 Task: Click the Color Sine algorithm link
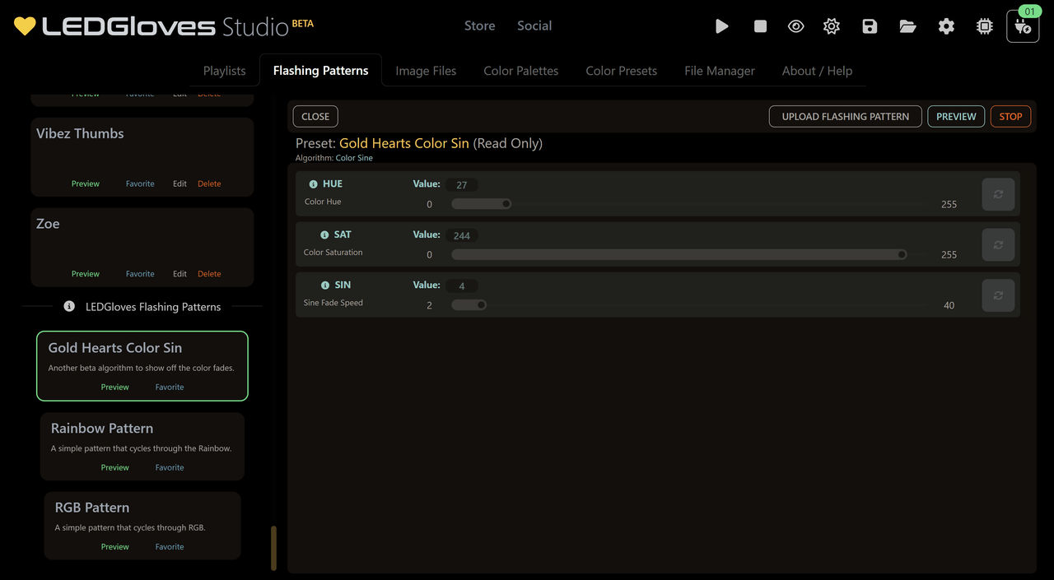(x=354, y=158)
